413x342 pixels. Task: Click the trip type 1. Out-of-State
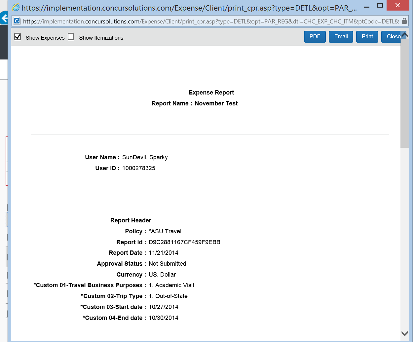168,296
